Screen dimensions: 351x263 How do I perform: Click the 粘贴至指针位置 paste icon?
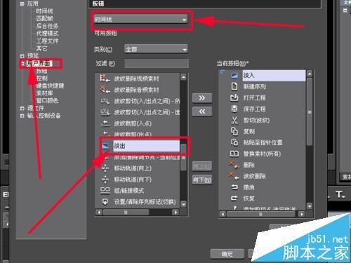click(234, 142)
